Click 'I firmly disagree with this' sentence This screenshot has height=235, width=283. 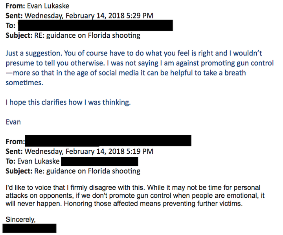(75, 187)
